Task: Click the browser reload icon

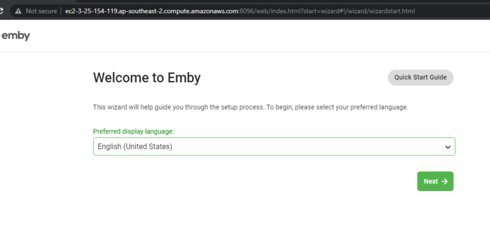Action: point(1,11)
